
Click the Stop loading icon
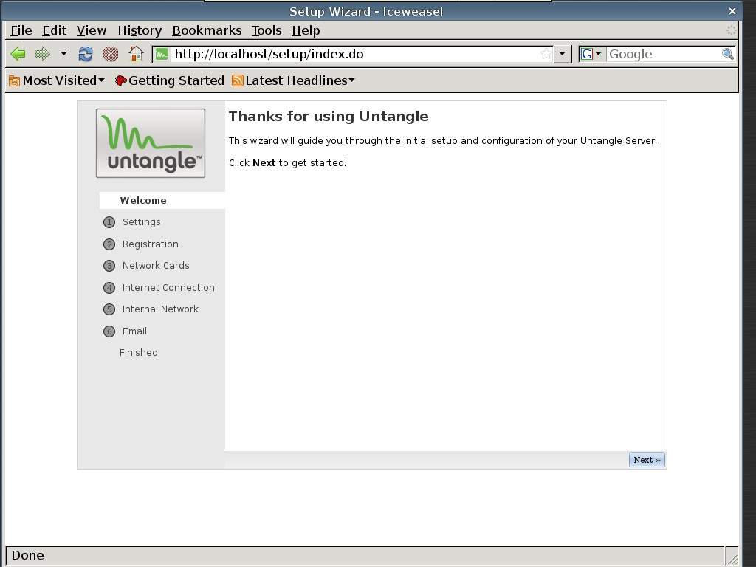point(110,53)
